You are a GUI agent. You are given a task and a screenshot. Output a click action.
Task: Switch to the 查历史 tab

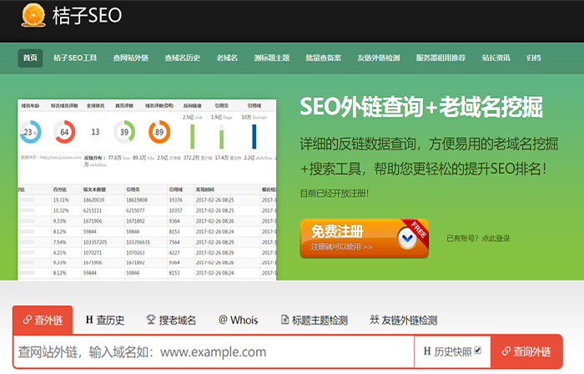(x=105, y=320)
